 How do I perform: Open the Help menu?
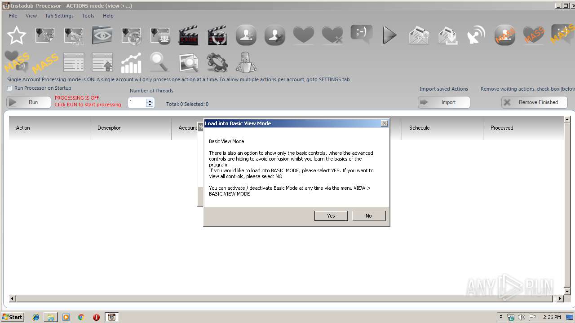(x=108, y=16)
